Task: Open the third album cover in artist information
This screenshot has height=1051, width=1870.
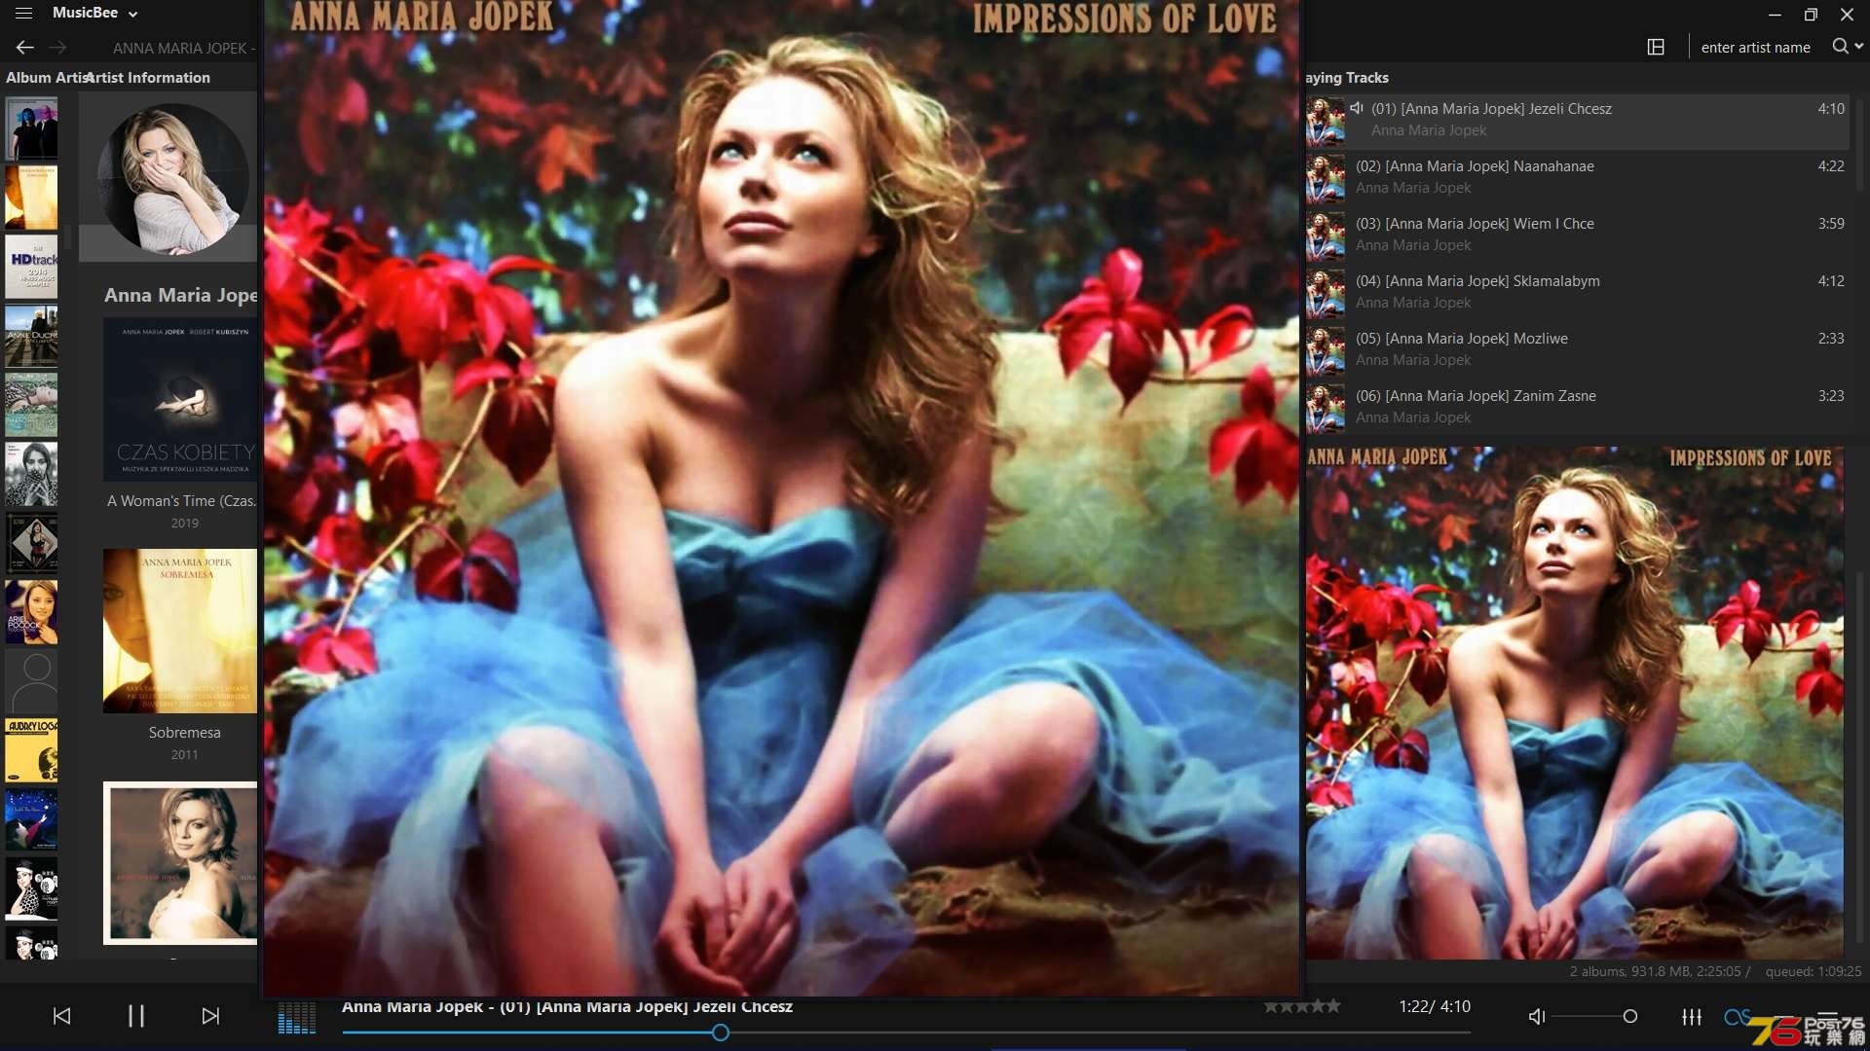Action: click(180, 863)
